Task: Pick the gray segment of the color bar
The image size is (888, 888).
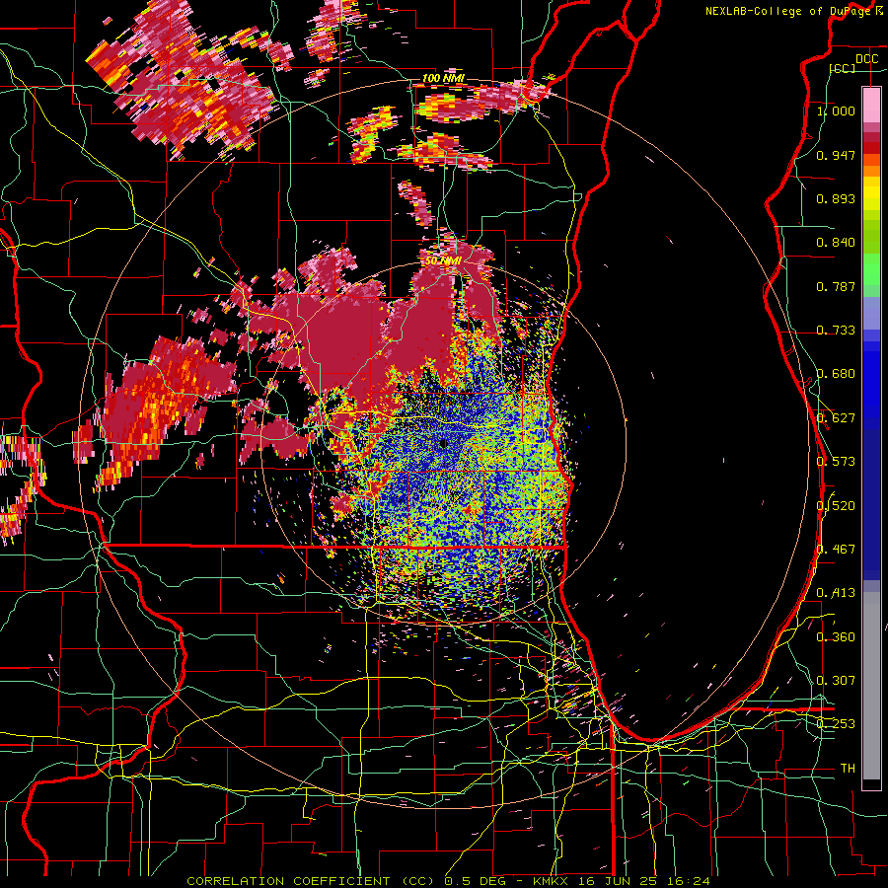Action: pos(871,686)
